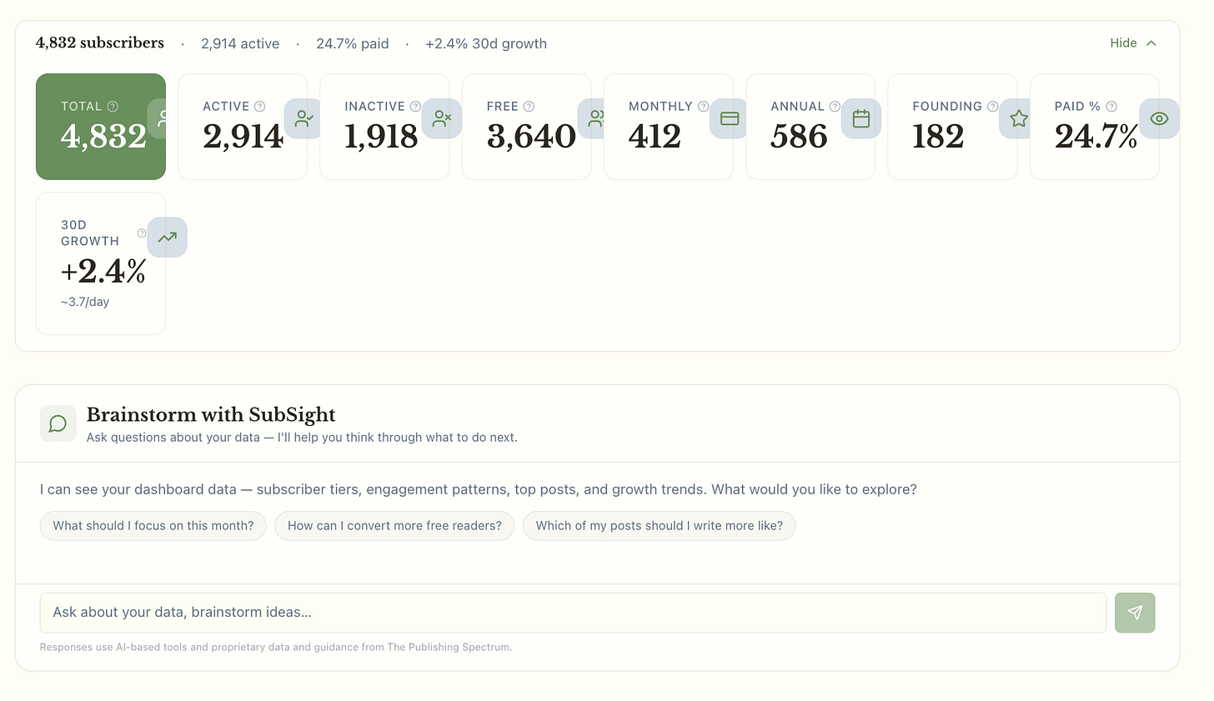Click "2,914 active" in the summary line
1214x701 pixels.
[x=240, y=43]
